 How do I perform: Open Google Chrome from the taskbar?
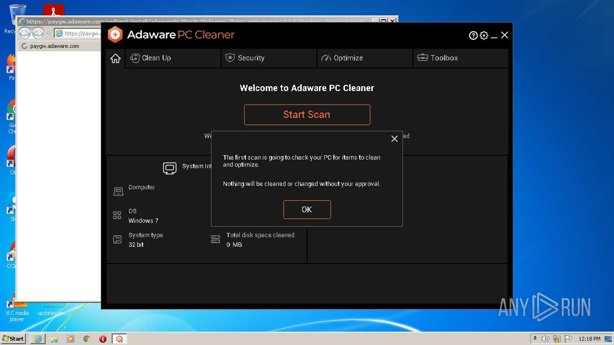(x=87, y=339)
